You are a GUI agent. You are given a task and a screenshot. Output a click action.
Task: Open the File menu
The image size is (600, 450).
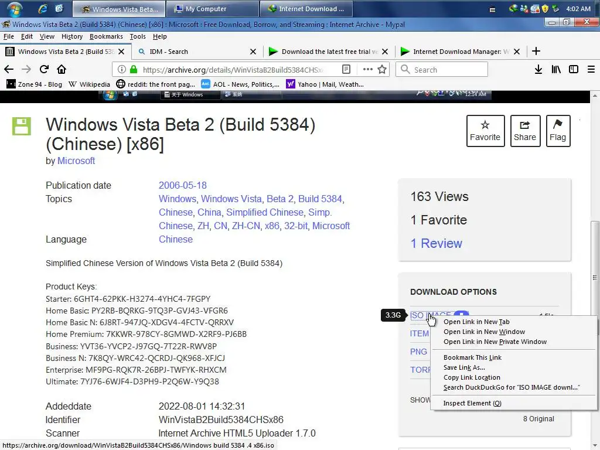click(8, 36)
